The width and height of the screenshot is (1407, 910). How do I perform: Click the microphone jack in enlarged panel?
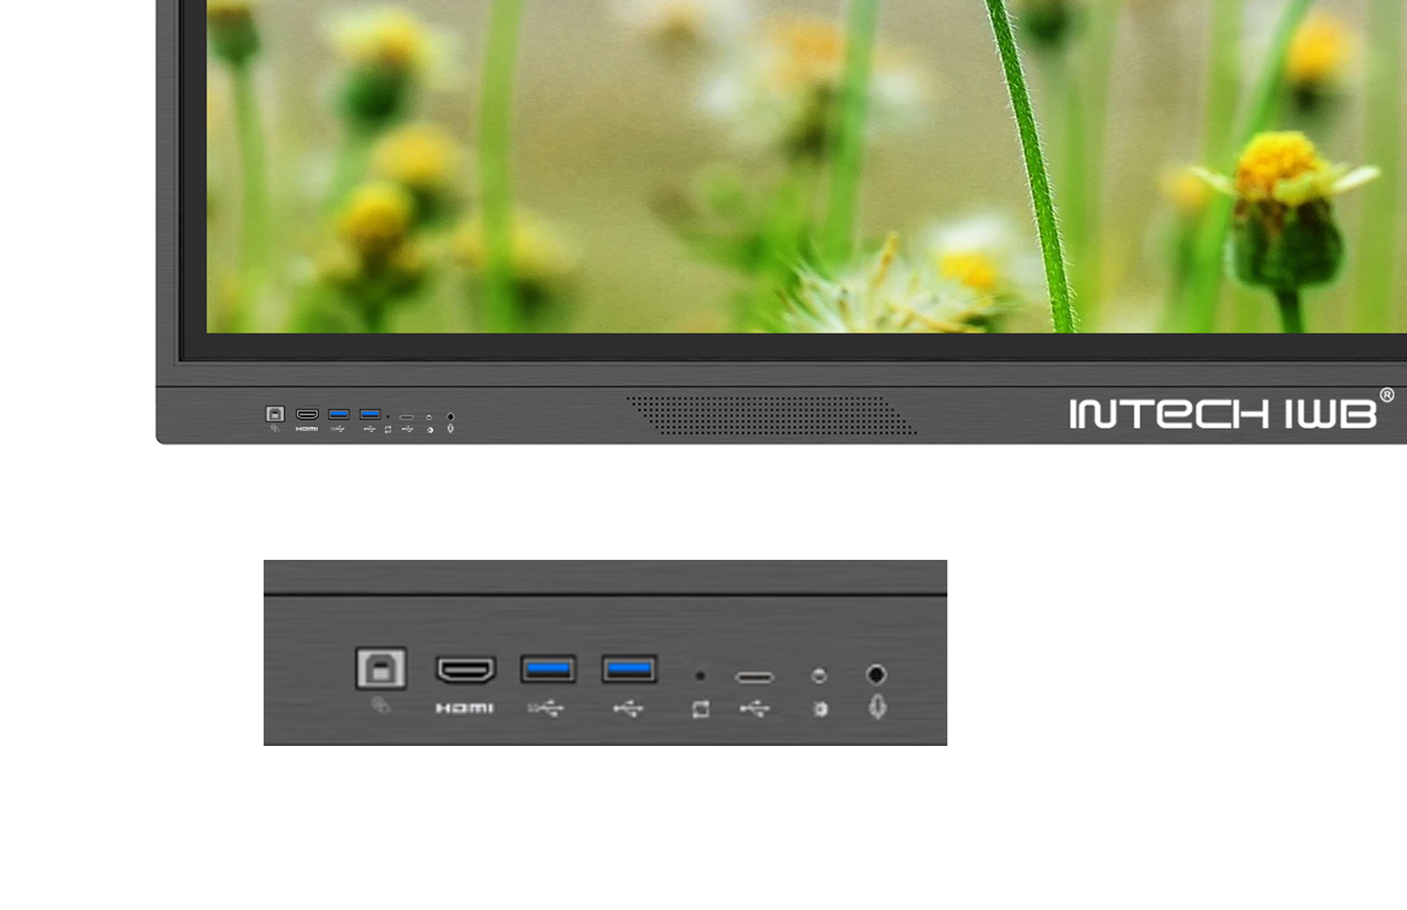pos(876,675)
